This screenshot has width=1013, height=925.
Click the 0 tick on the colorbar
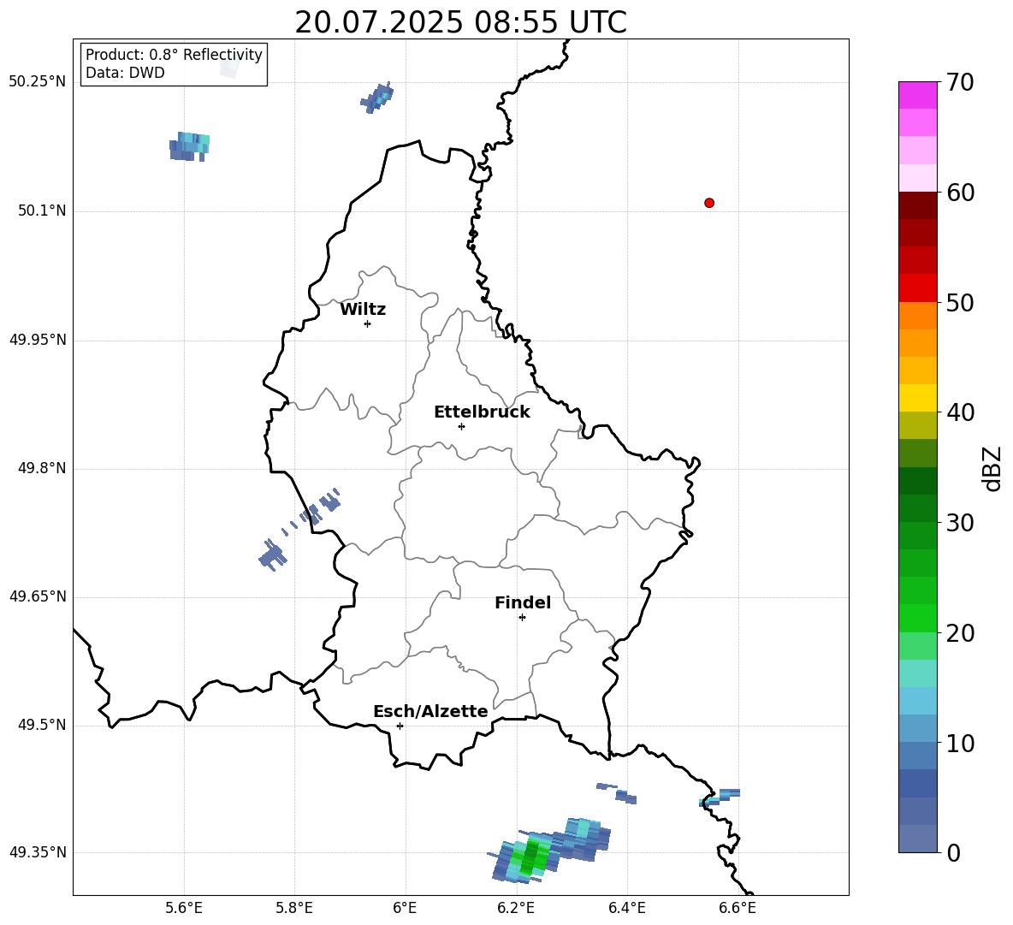tap(954, 853)
